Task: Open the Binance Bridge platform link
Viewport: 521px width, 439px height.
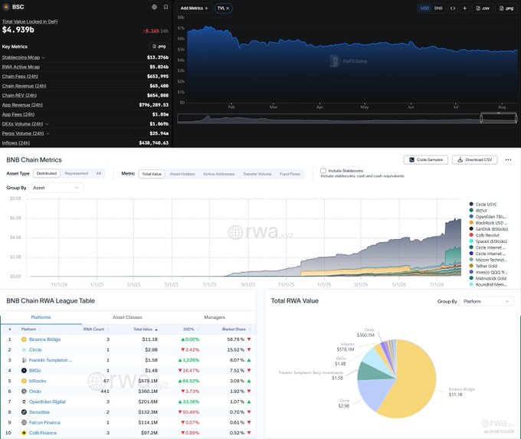Action: tap(44, 339)
